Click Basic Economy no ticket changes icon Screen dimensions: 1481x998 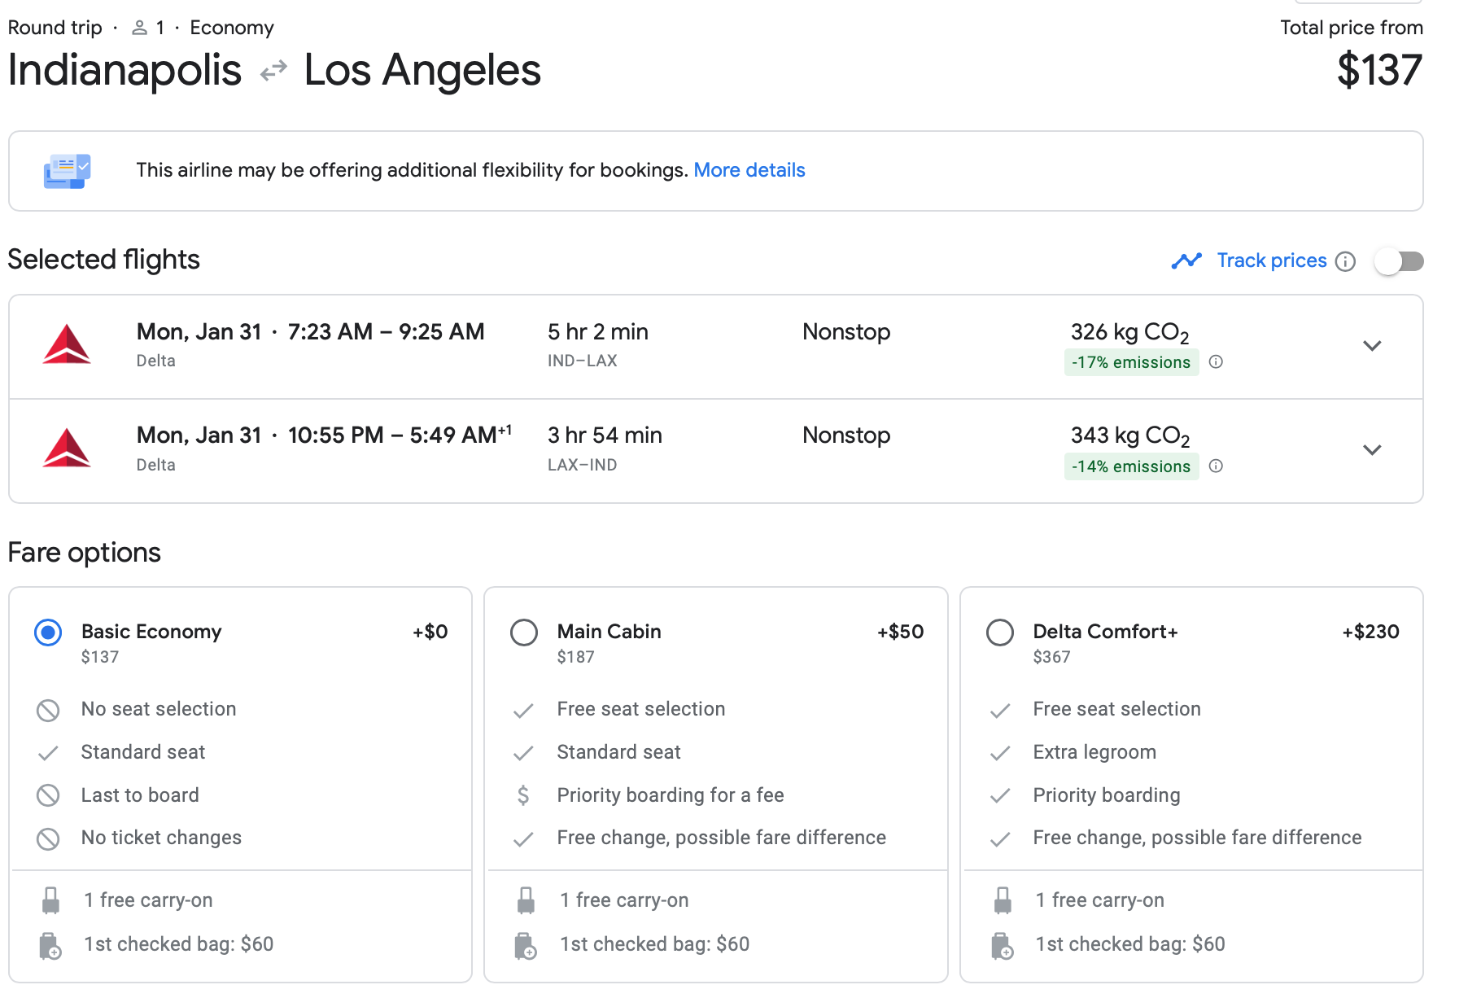click(48, 838)
